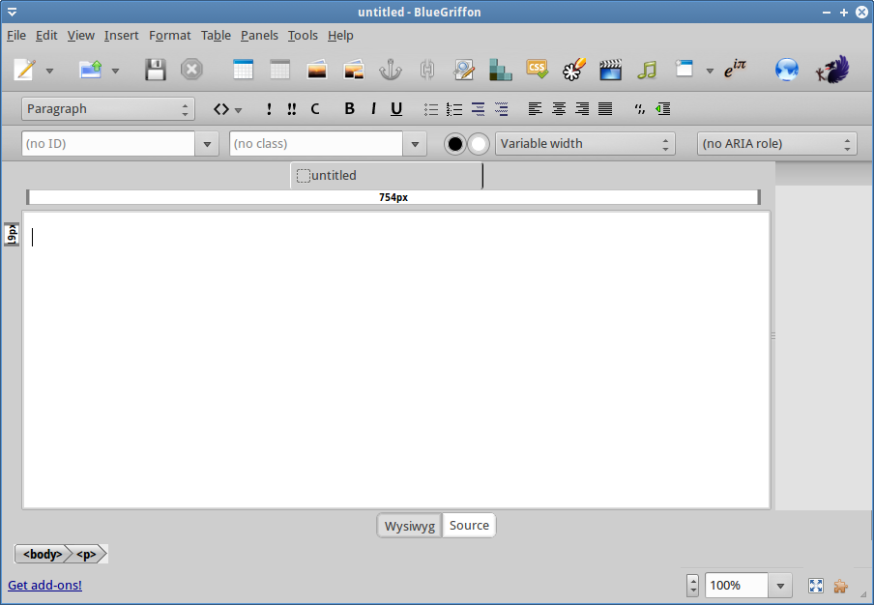Click the open file folder icon
Screen dimensions: 874x605
pos(90,70)
